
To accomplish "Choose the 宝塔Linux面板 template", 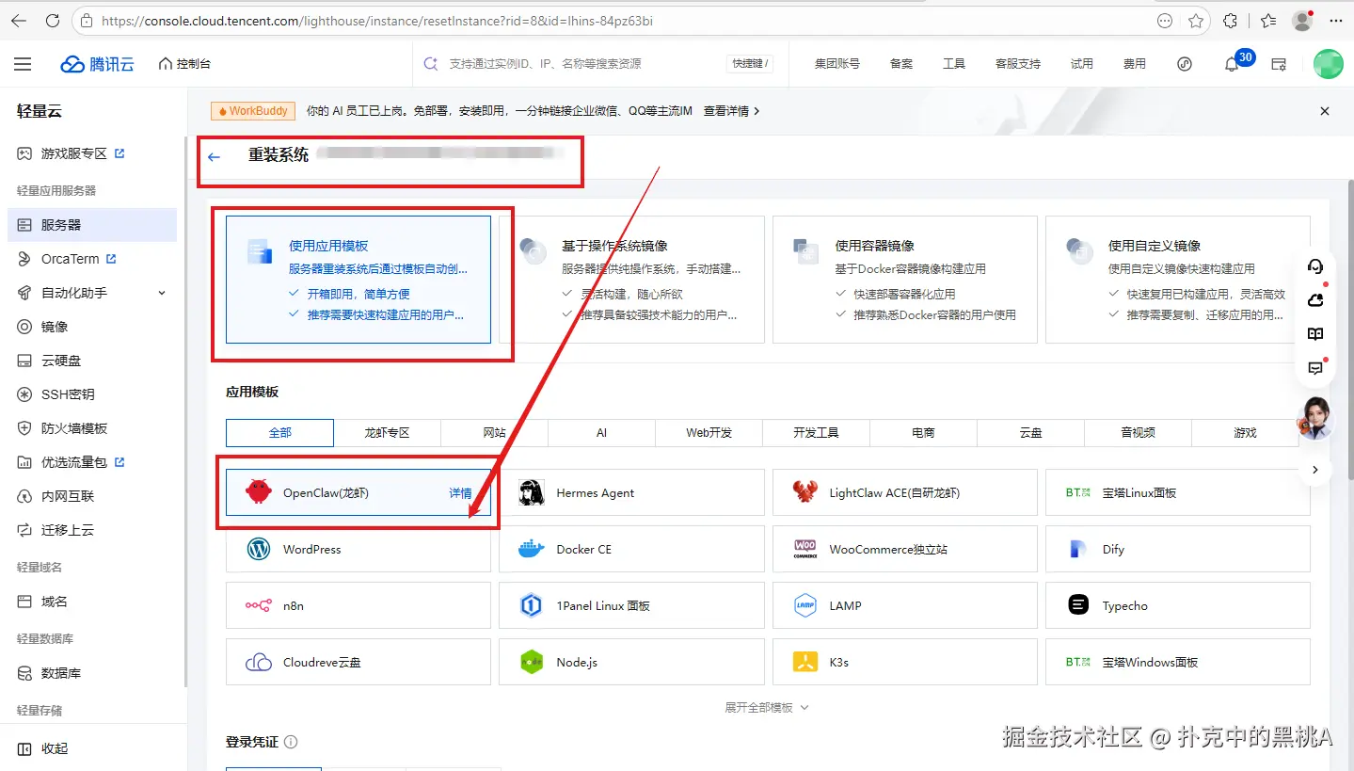I will (x=1178, y=492).
